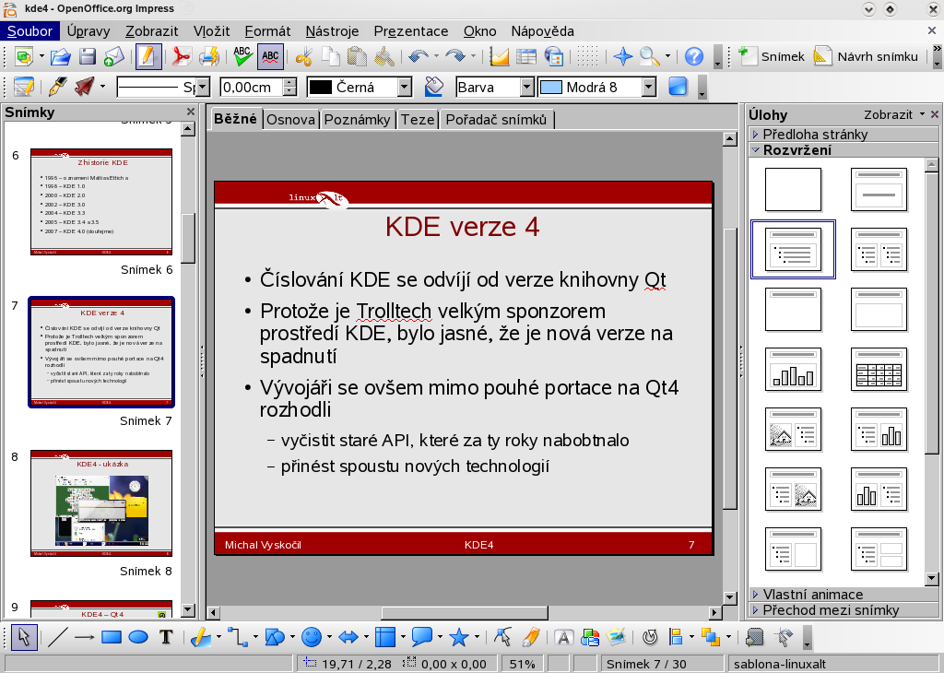
Task: Click the Návrh snímku button
Action: (867, 56)
